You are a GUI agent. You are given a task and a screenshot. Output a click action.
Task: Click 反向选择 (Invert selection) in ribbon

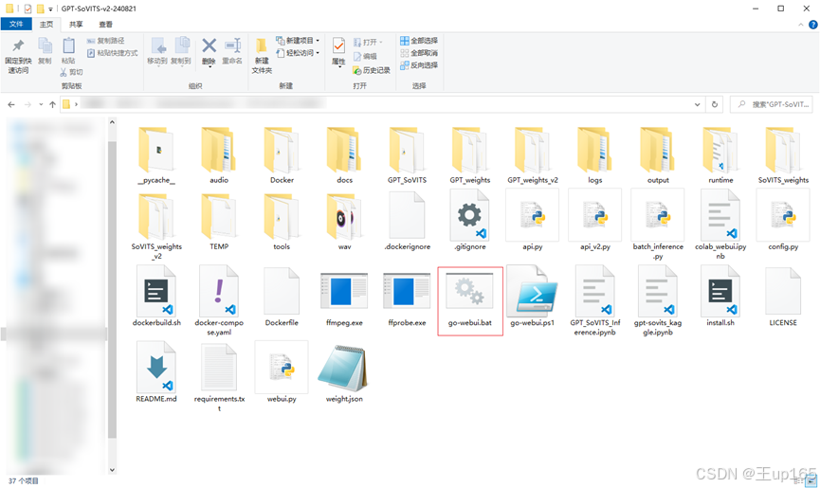(419, 65)
